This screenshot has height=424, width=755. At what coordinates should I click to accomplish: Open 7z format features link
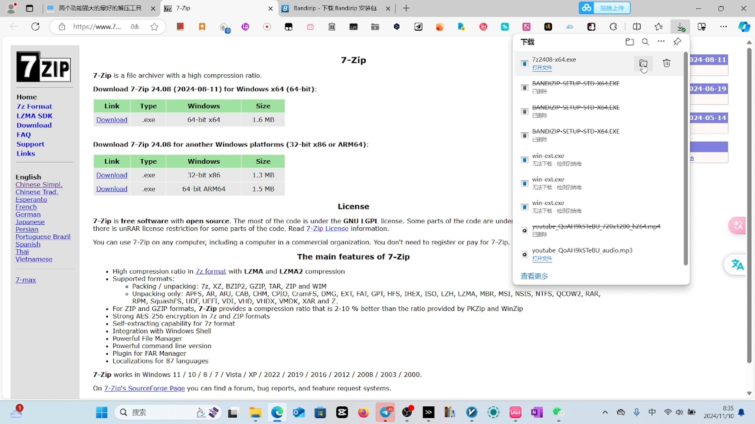211,271
